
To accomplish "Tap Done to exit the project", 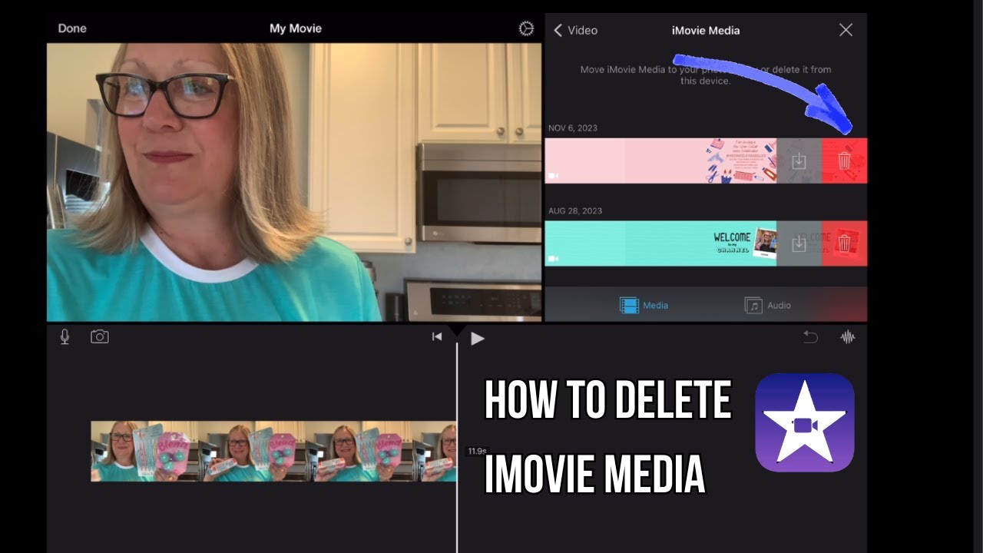I will [72, 28].
